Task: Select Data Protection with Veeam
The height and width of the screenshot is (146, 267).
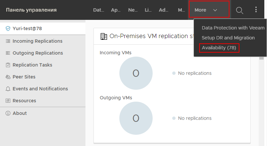Action: (x=233, y=28)
